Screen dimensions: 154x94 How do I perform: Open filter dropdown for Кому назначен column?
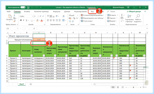44,56
